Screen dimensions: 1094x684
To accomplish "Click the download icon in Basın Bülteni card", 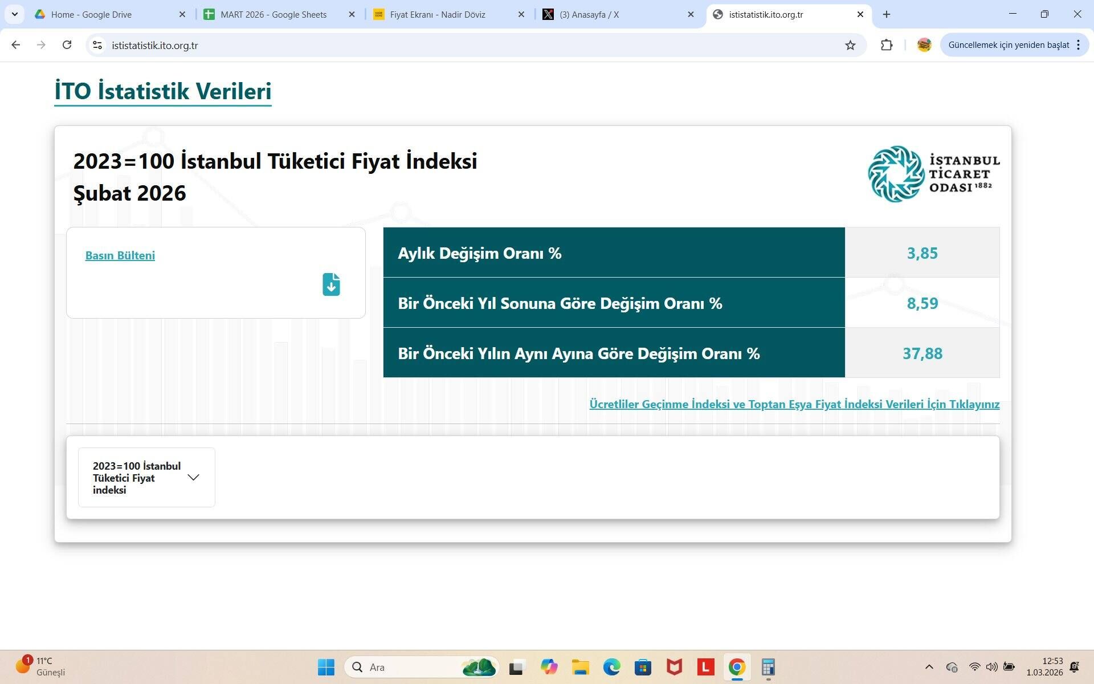I will coord(331,284).
